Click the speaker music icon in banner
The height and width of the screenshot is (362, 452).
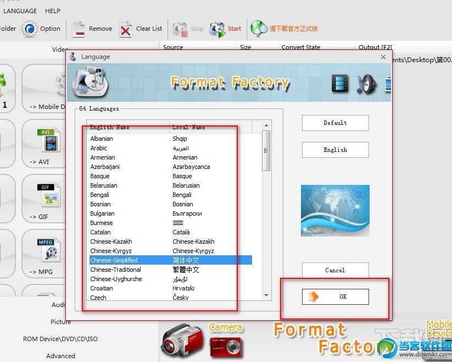coord(366,84)
